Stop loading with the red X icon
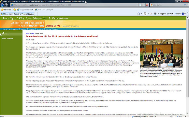189x118 pixels. tap(147, 5)
